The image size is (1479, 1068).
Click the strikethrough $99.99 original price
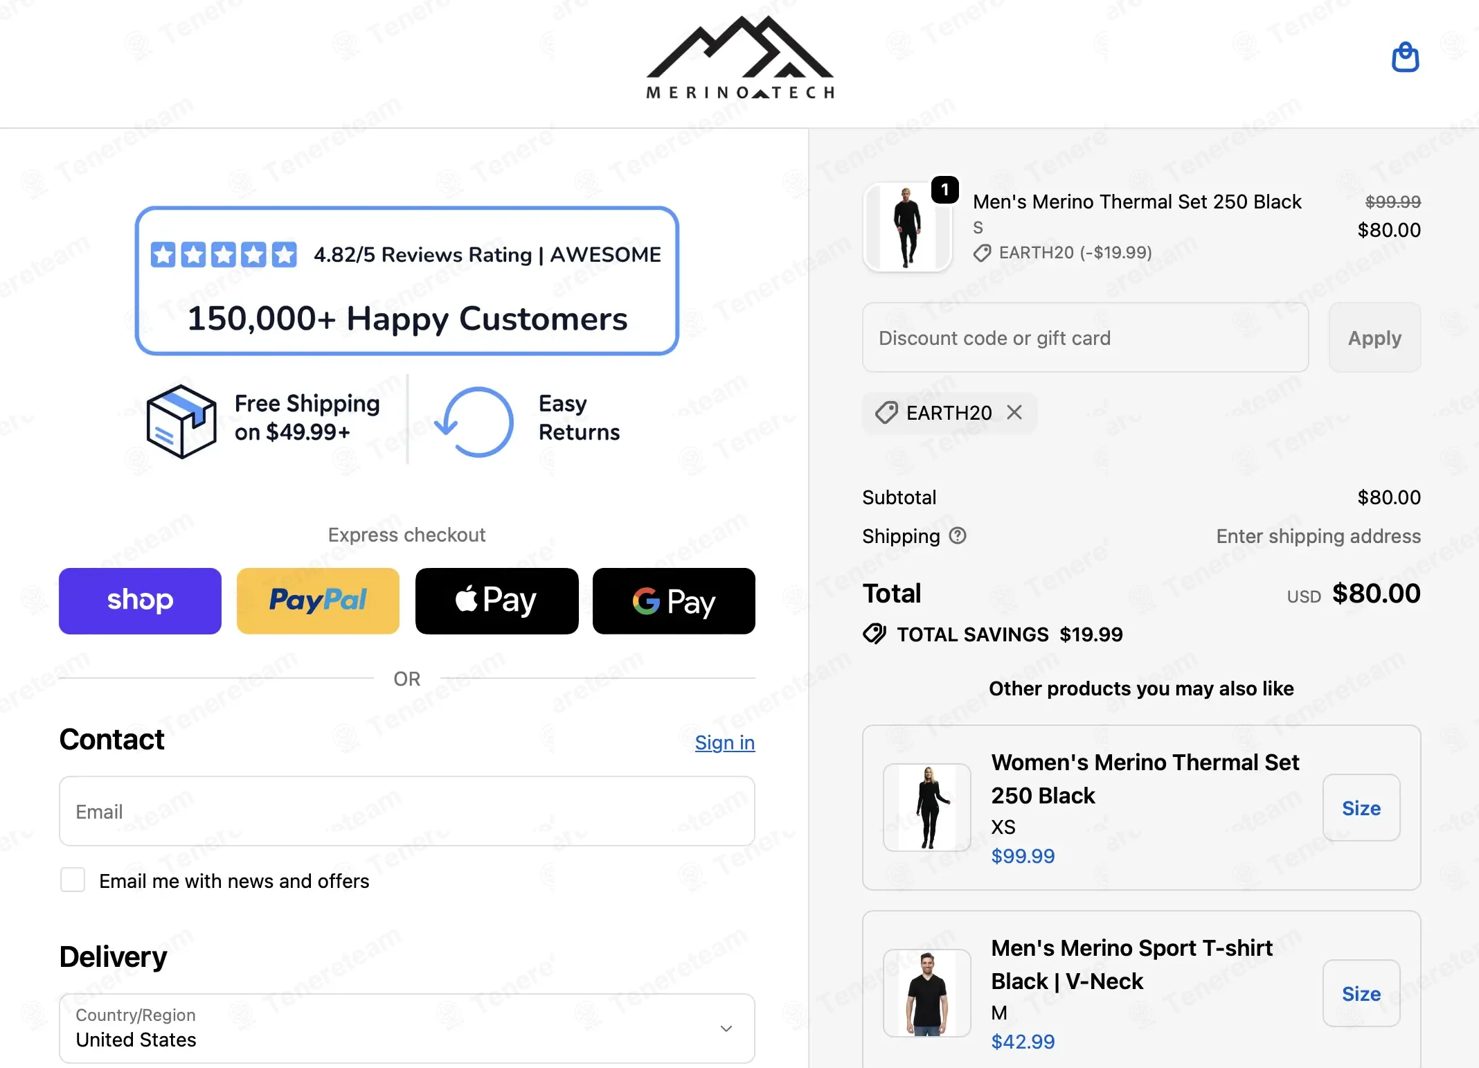point(1392,202)
